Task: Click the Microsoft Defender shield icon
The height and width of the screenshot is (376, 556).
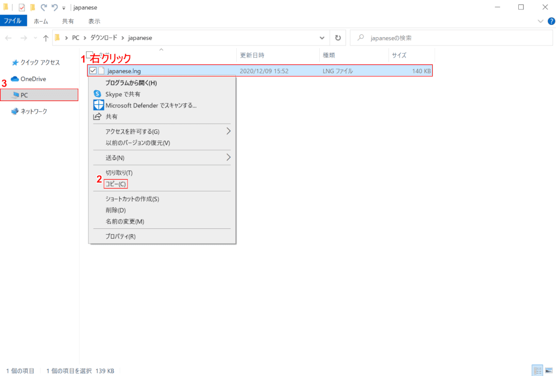Action: click(98, 105)
